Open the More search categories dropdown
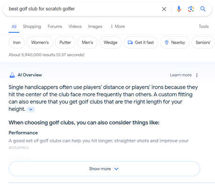Image resolution: width=215 pixels, height=185 pixels. pyautogui.click(x=118, y=26)
